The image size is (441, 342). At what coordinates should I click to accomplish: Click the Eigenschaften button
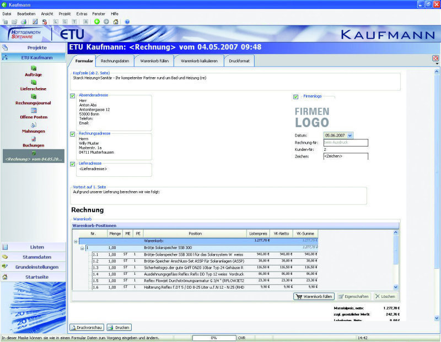pyautogui.click(x=353, y=296)
